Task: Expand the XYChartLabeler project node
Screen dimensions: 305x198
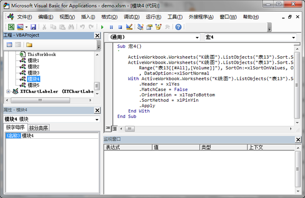Action: point(8,92)
